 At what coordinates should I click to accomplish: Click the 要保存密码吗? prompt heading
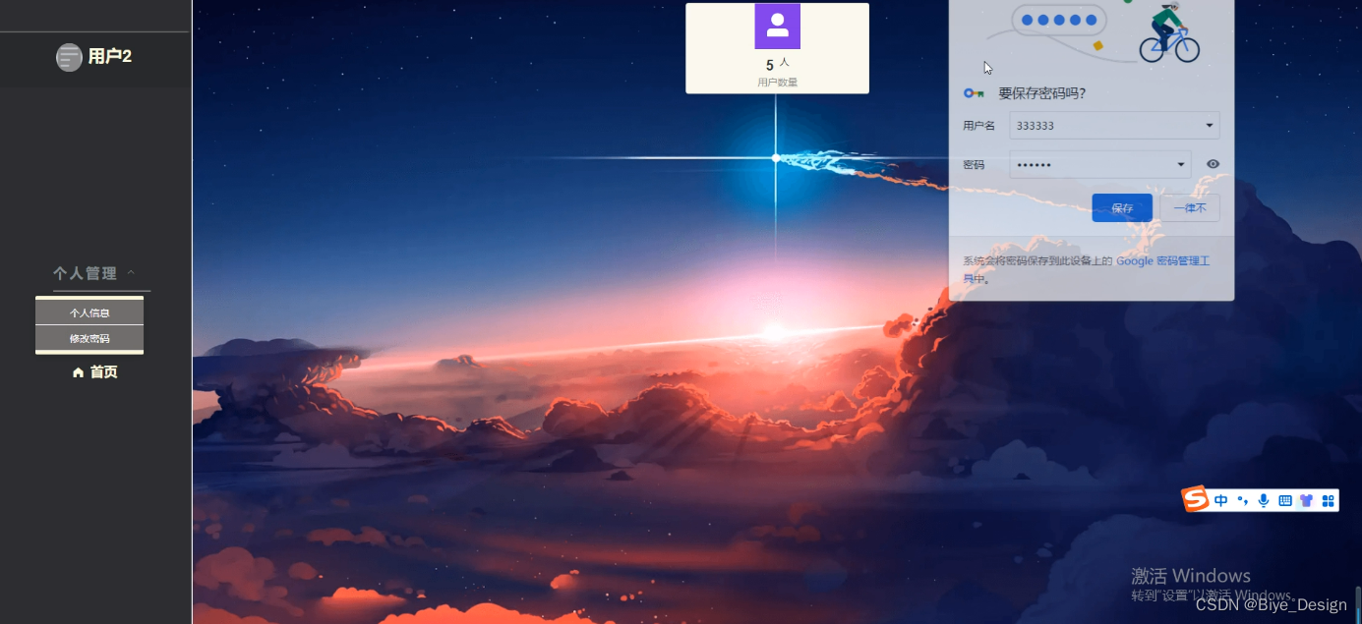coord(1042,93)
